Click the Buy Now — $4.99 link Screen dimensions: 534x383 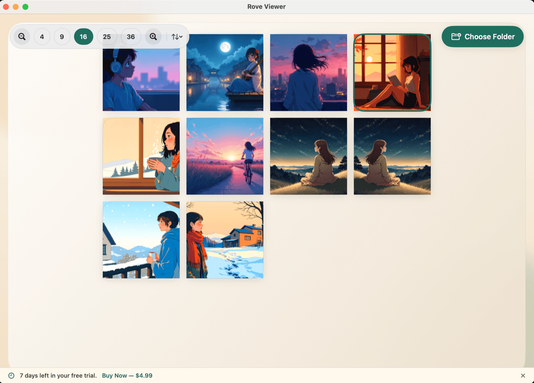127,375
